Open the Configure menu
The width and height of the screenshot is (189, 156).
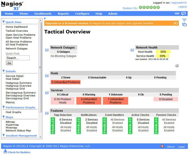[82, 14]
